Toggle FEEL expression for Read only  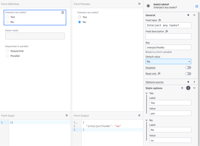pyautogui.click(x=159, y=73)
